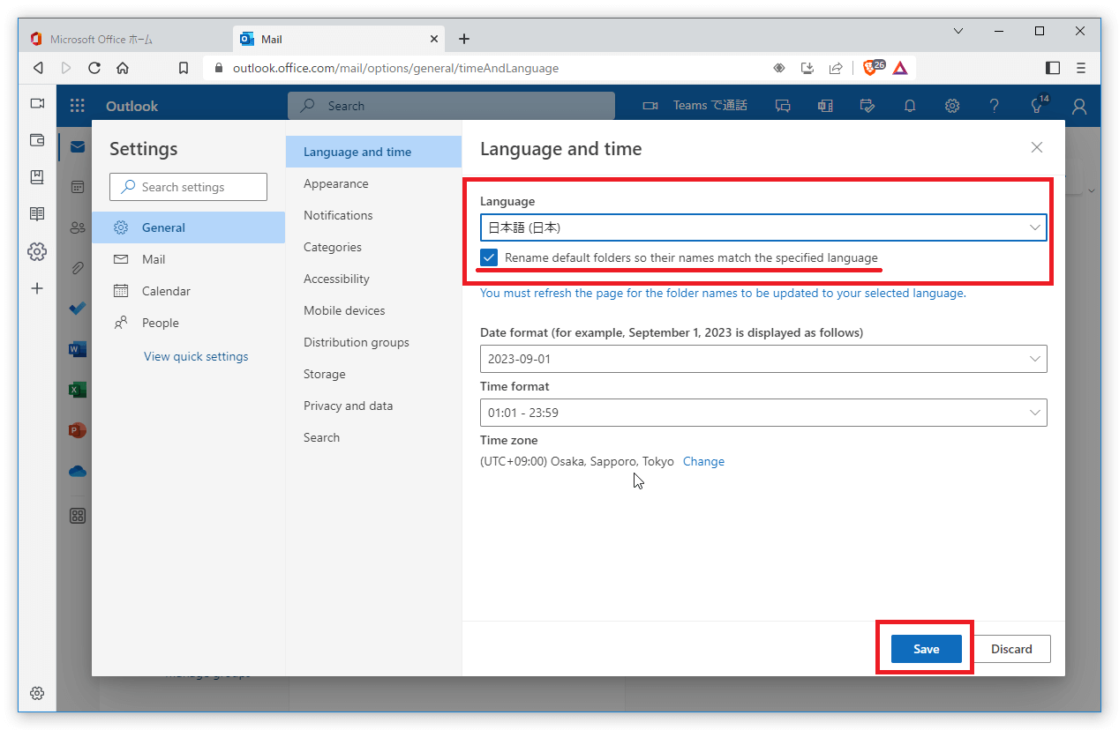Open the account profile icon
Viewport: 1119px width, 730px height.
pyautogui.click(x=1078, y=106)
